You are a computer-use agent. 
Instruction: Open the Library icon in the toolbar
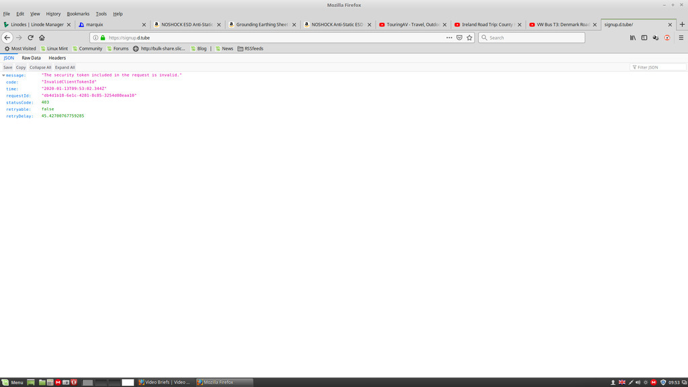pos(632,38)
